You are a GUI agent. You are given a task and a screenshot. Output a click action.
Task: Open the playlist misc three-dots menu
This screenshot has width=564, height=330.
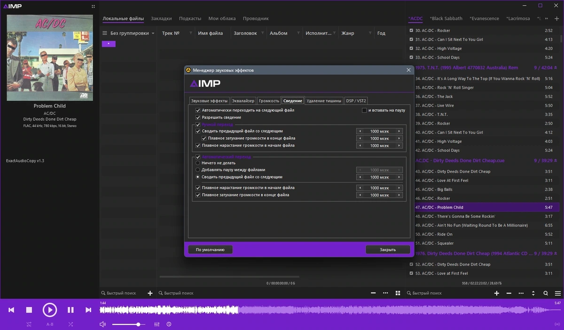521,293
